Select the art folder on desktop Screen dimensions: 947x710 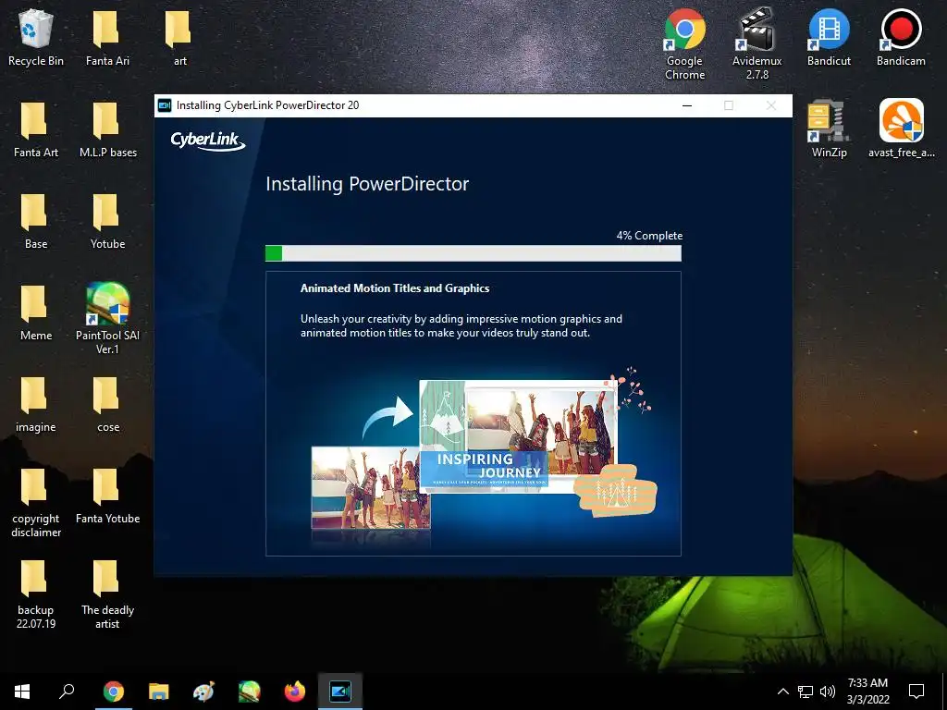click(179, 37)
